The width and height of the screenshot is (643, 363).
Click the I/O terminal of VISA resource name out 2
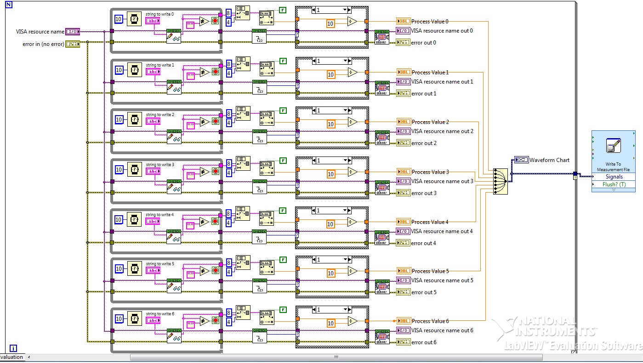403,131
